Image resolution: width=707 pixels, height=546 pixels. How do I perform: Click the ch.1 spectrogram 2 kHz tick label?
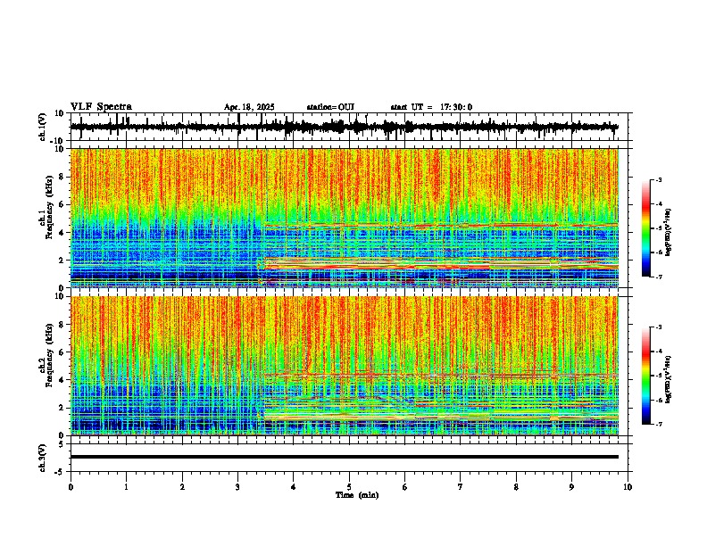[x=62, y=261]
